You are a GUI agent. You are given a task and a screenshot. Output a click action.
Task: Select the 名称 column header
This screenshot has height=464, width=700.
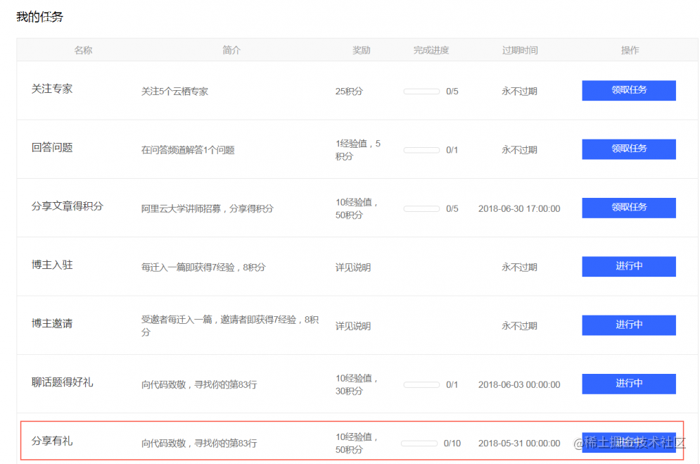[83, 50]
